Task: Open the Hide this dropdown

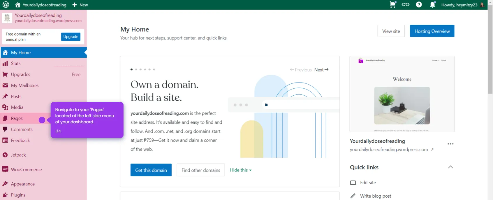Action: [x=241, y=170]
